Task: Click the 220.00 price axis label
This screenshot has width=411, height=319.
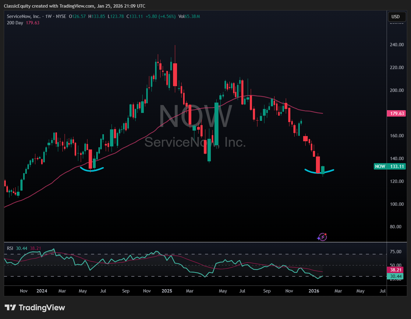Action: pyautogui.click(x=397, y=67)
